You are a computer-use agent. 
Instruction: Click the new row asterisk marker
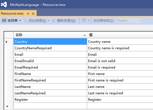(7, 106)
